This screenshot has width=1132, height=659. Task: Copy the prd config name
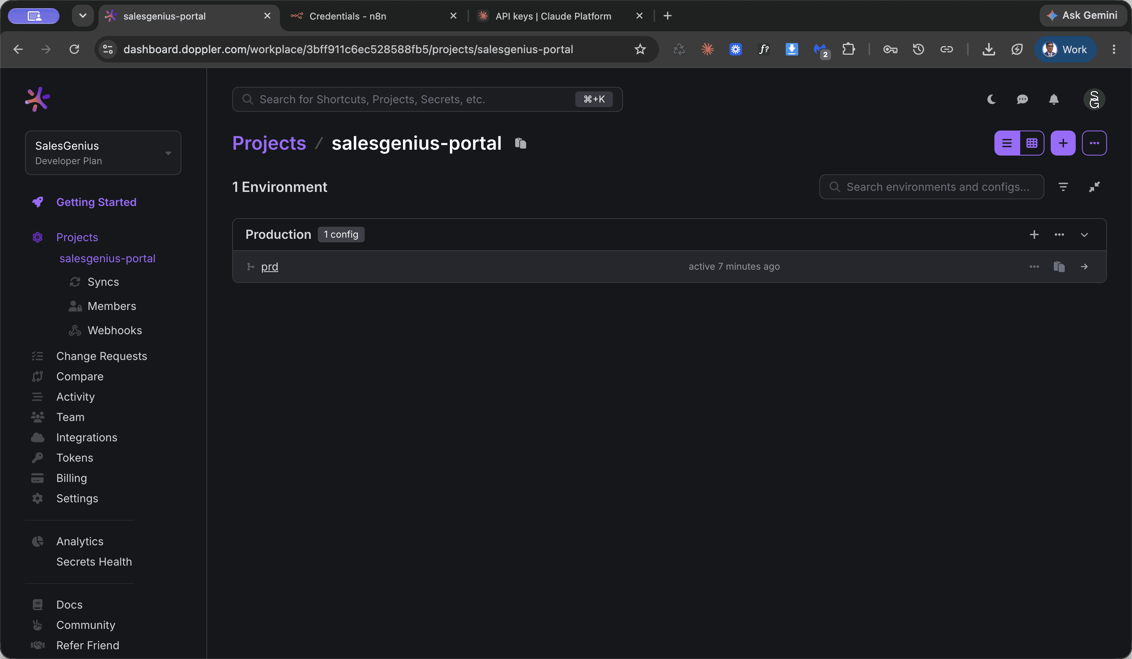click(1059, 267)
